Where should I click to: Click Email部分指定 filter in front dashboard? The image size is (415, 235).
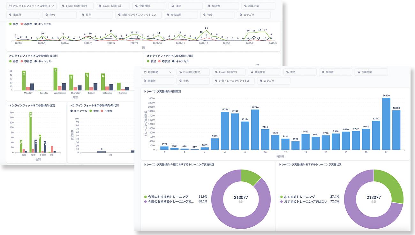click(193, 72)
